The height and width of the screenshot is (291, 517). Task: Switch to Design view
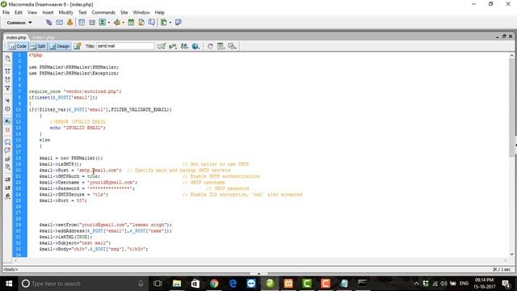60,46
